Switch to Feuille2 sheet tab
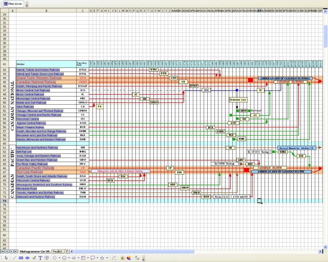This screenshot has width=328, height=262. pos(57,251)
